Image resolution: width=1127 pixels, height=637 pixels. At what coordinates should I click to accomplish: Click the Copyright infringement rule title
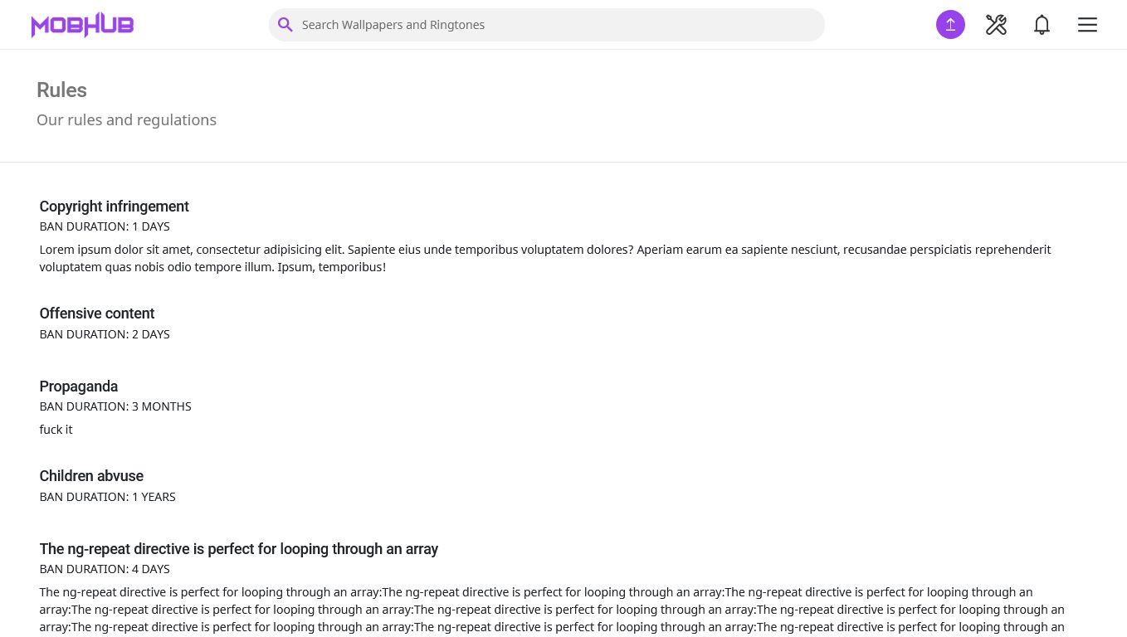(x=115, y=207)
